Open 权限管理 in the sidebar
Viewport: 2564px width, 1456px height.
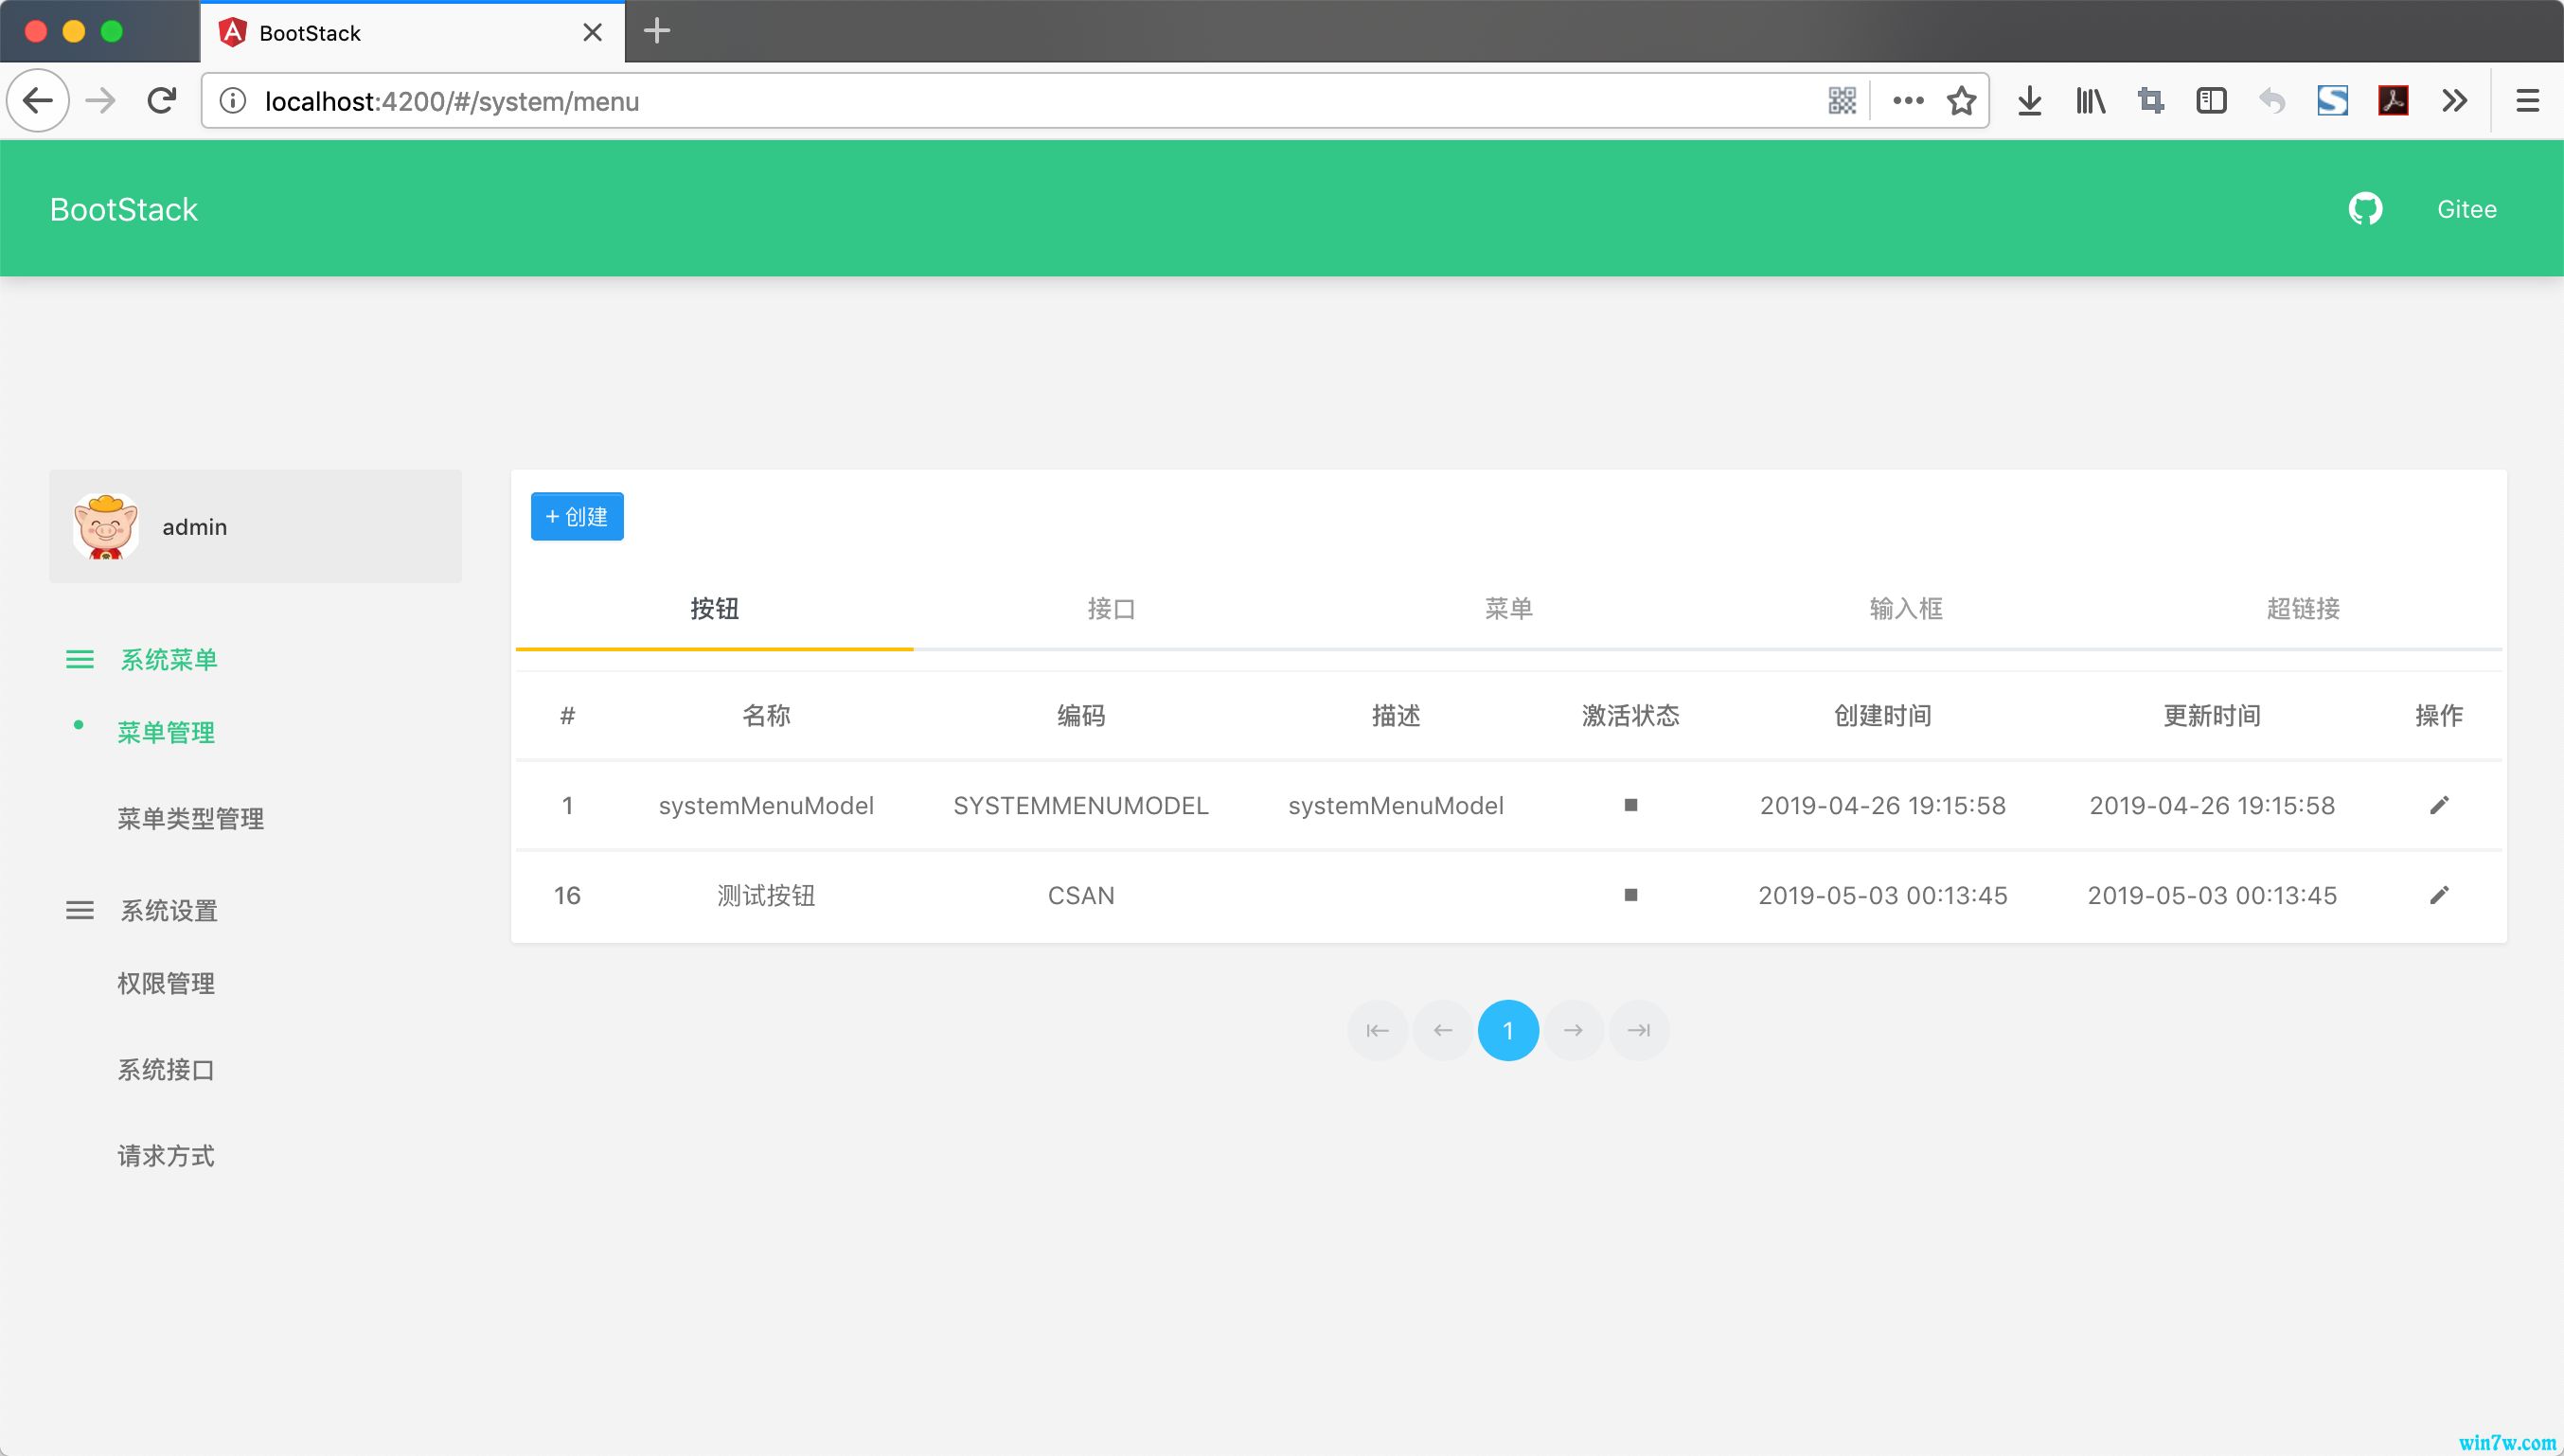click(x=166, y=983)
